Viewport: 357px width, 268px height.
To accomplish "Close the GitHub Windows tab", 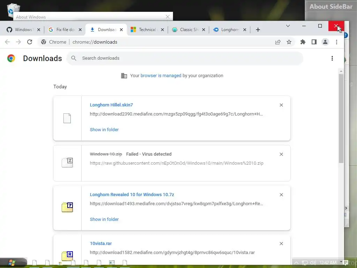I will (x=39, y=30).
